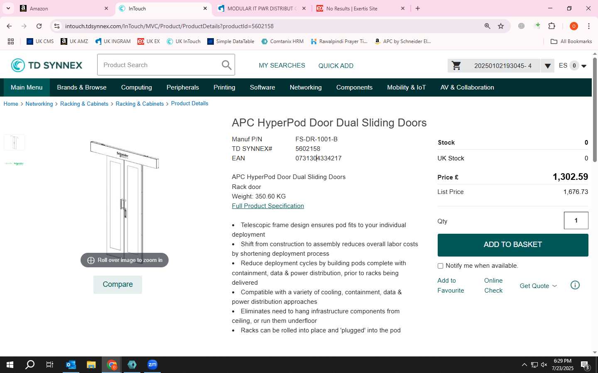The width and height of the screenshot is (598, 373).
Task: Open the site information icon in address bar
Action: (57, 26)
